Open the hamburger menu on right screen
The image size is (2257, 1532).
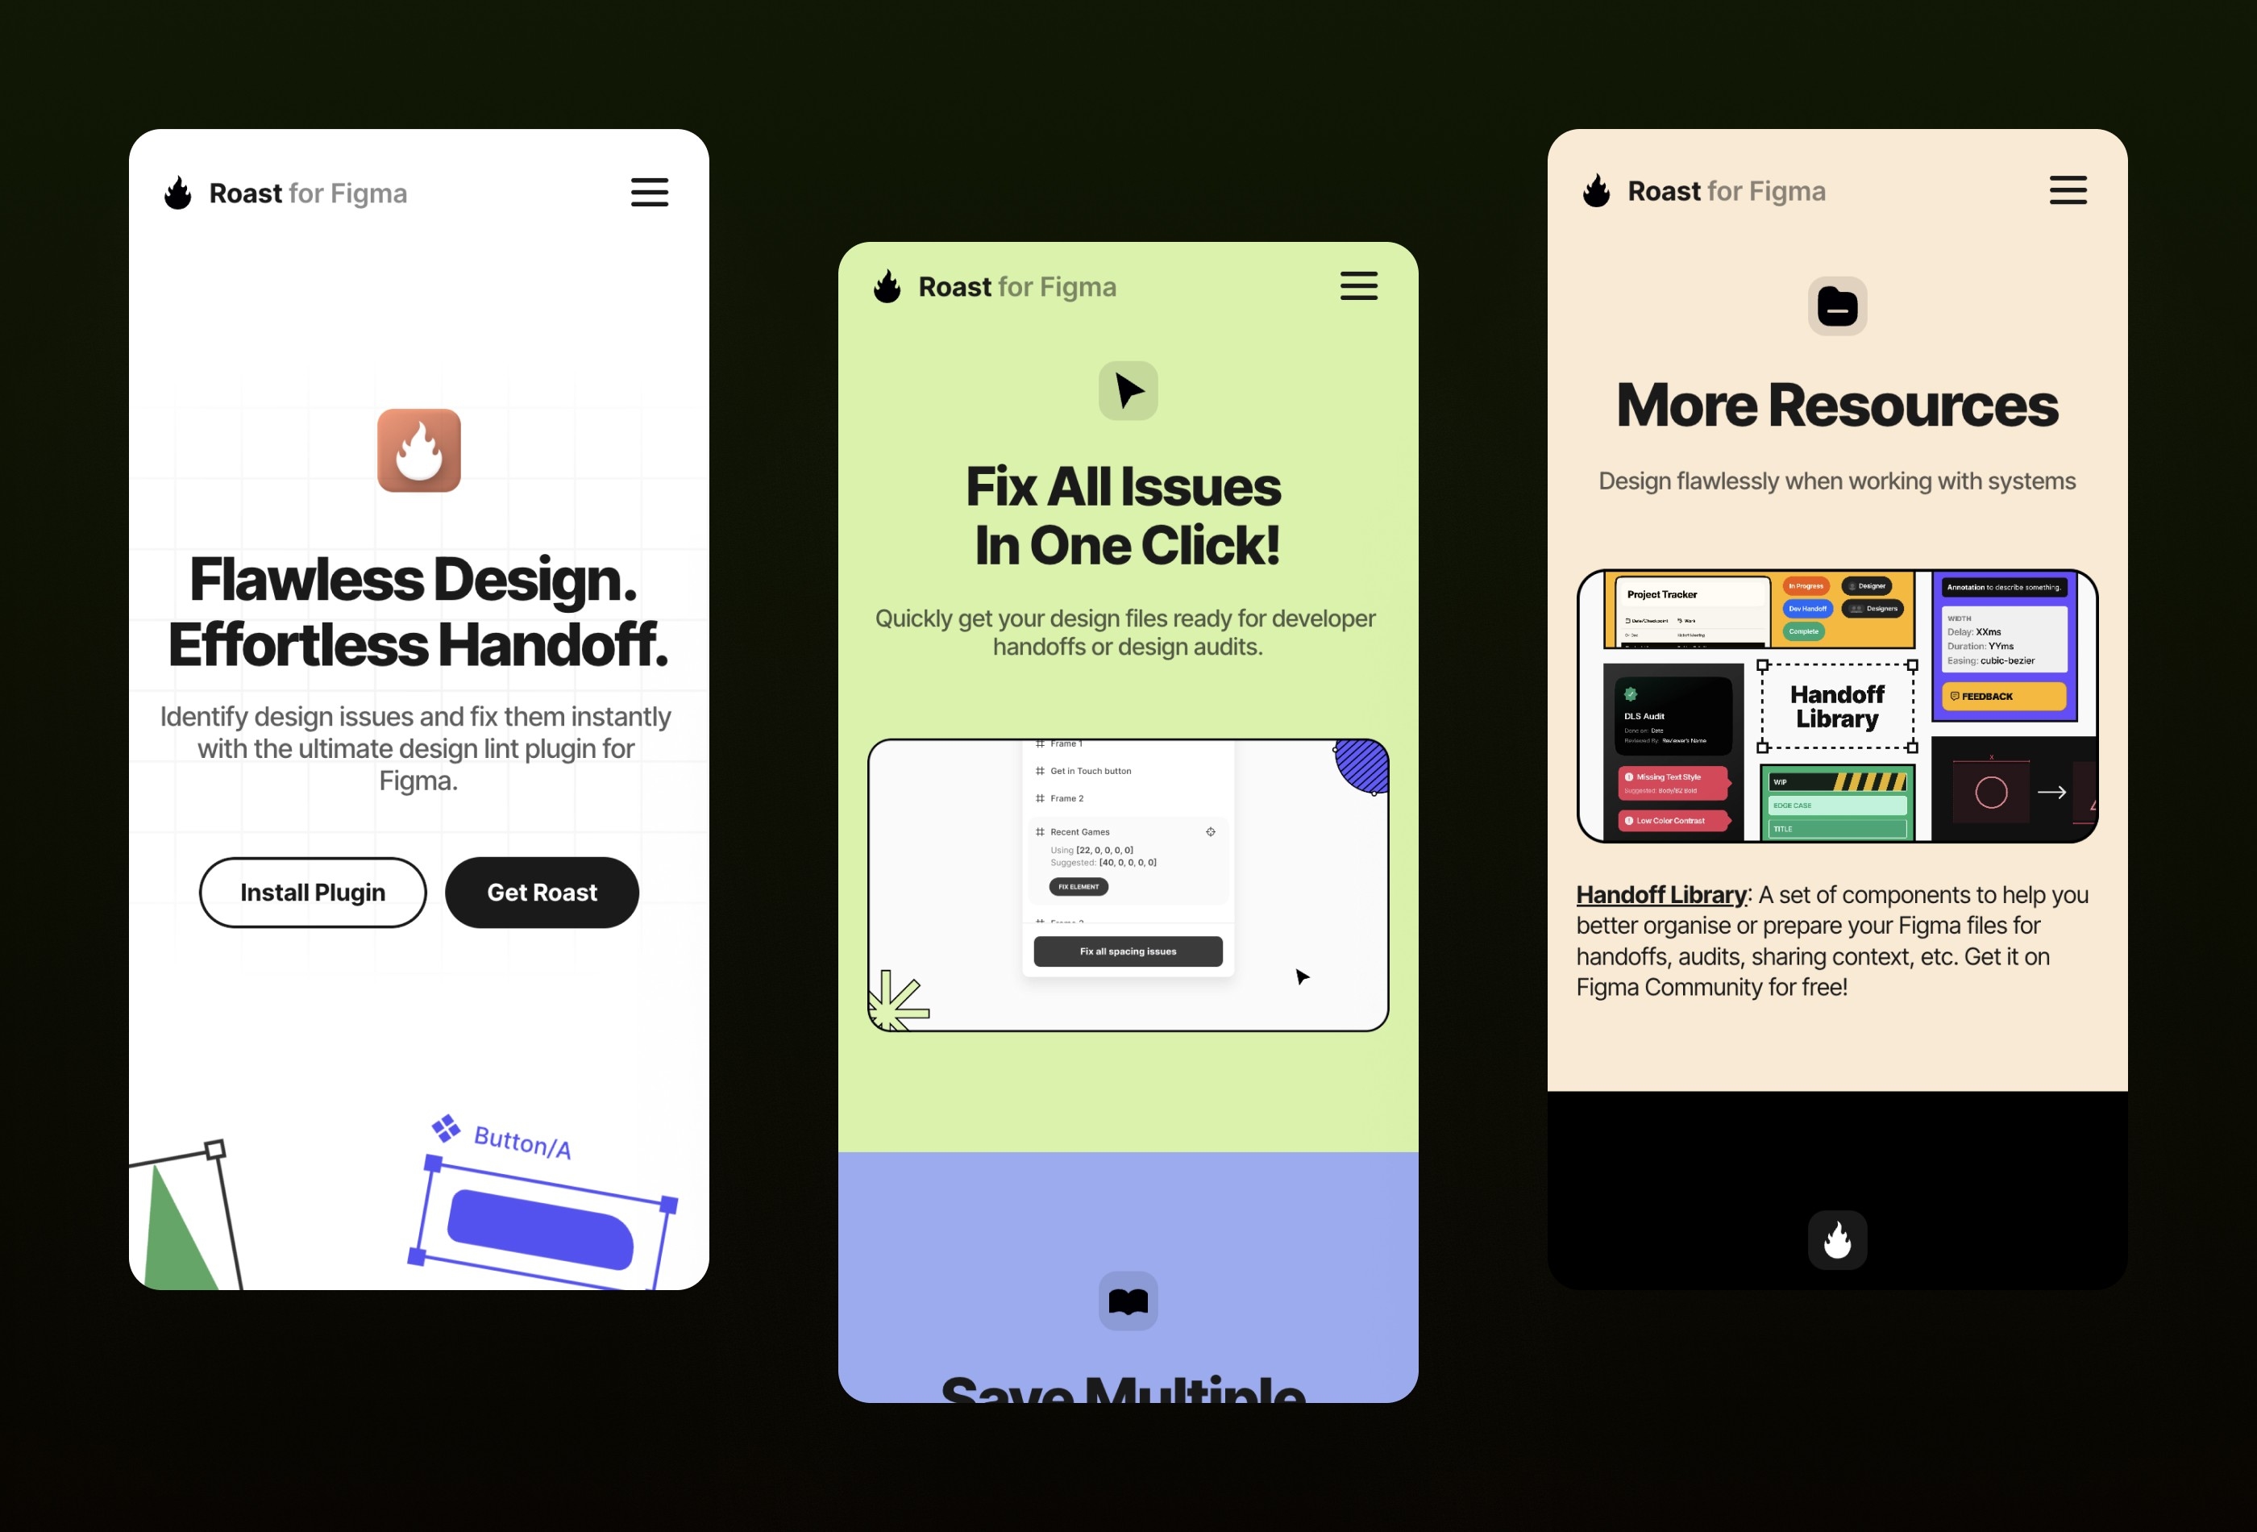point(2068,189)
